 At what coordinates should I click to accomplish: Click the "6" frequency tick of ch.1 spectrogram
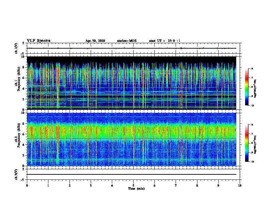24,78
